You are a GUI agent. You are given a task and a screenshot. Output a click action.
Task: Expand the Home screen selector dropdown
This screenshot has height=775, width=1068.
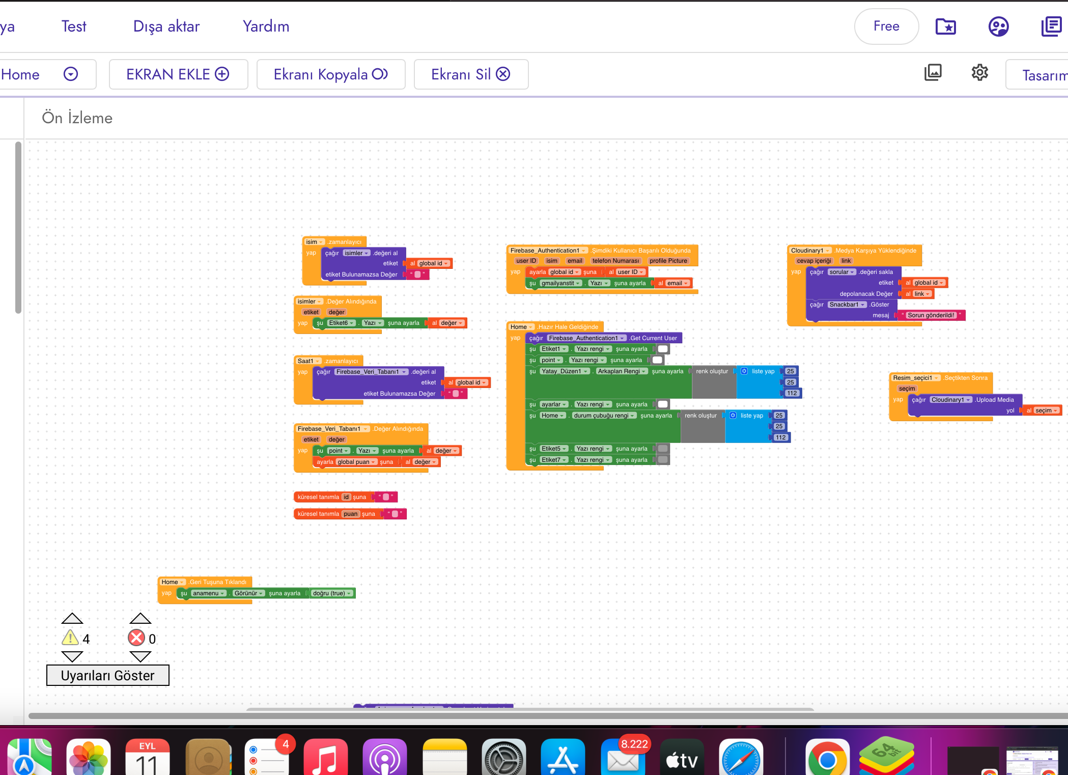point(71,74)
